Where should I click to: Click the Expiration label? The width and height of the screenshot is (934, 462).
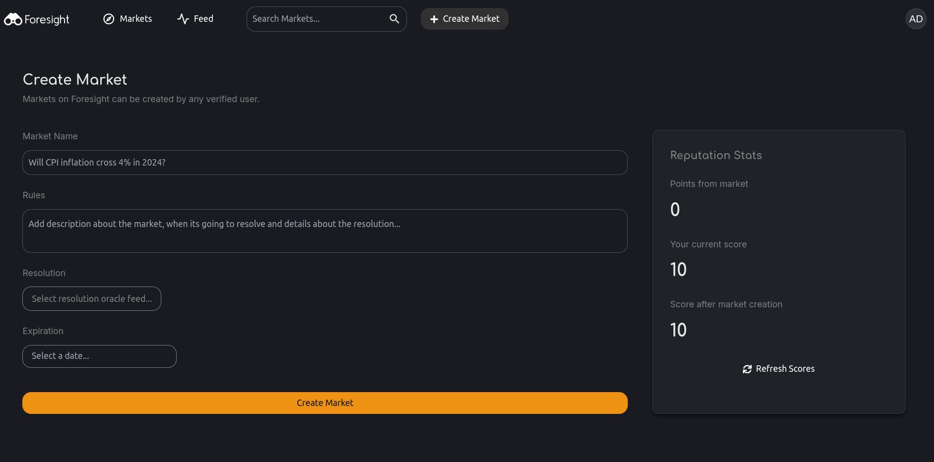43,331
